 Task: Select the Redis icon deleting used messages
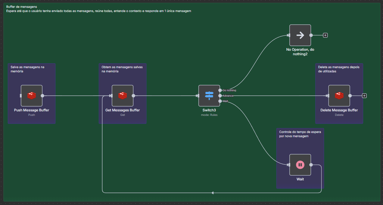pos(339,95)
